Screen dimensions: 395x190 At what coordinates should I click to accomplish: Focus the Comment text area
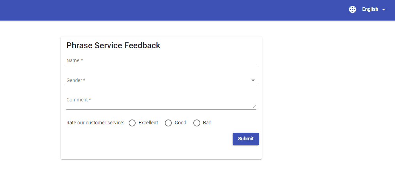[161, 102]
